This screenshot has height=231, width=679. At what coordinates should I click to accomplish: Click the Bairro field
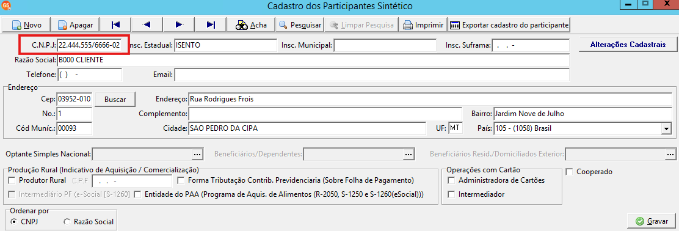pyautogui.click(x=583, y=114)
